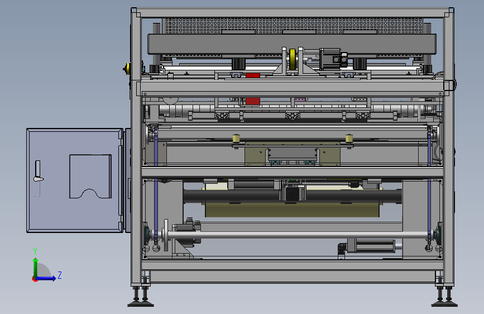Click the 'Z' axis label text
Image resolution: width=484 pixels, height=314 pixels.
coord(60,275)
